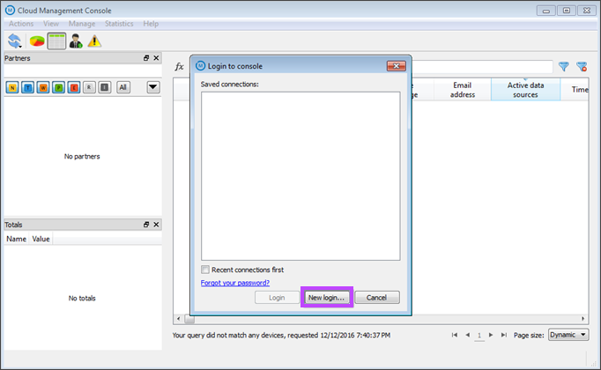This screenshot has height=370, width=601.
Task: Open the pie chart statistics view
Action: click(37, 41)
